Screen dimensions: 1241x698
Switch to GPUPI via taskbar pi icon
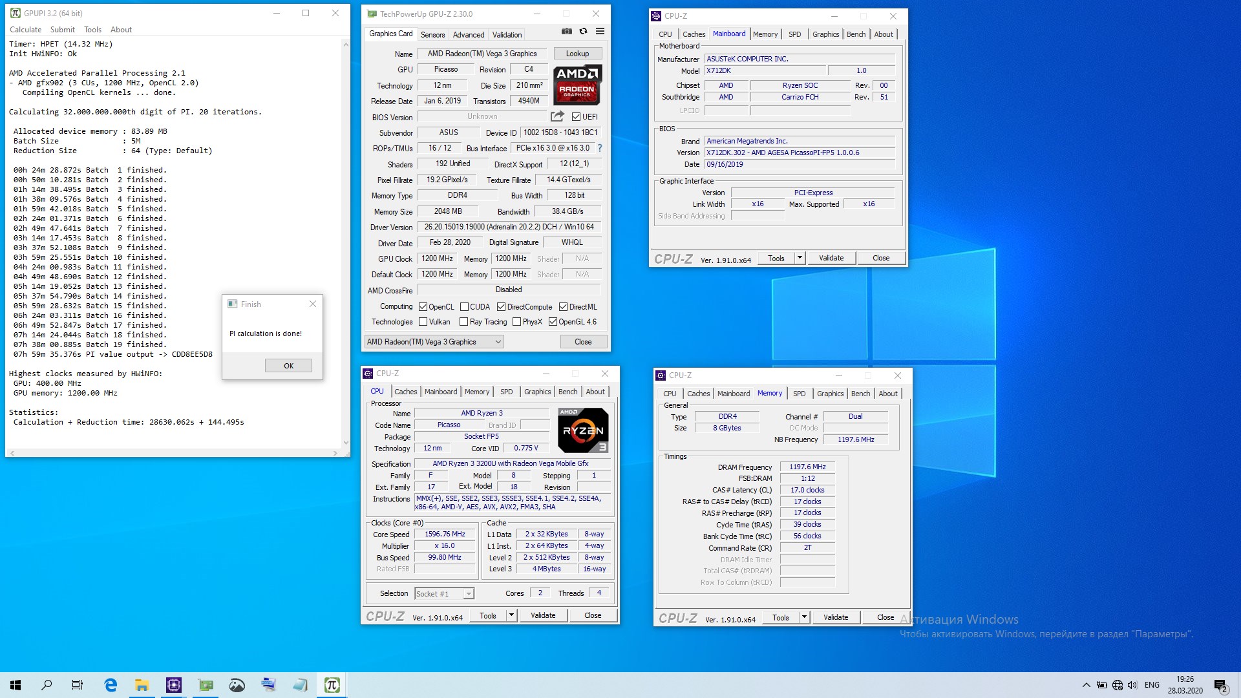click(332, 685)
